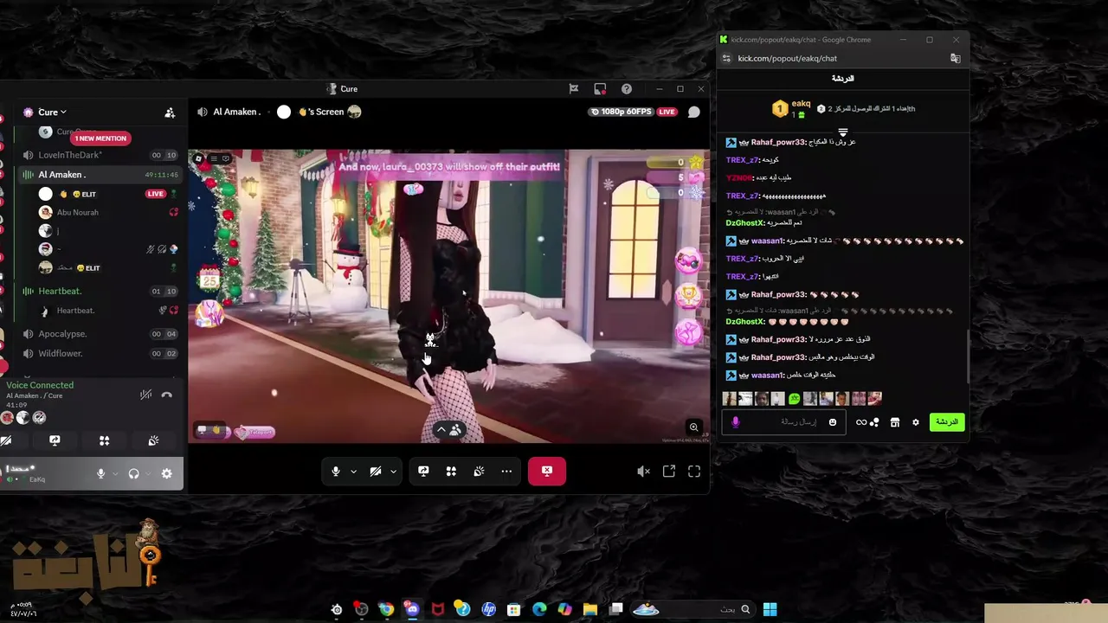This screenshot has width=1108, height=623.
Task: Expand input device options next to user mic
Action: click(114, 473)
